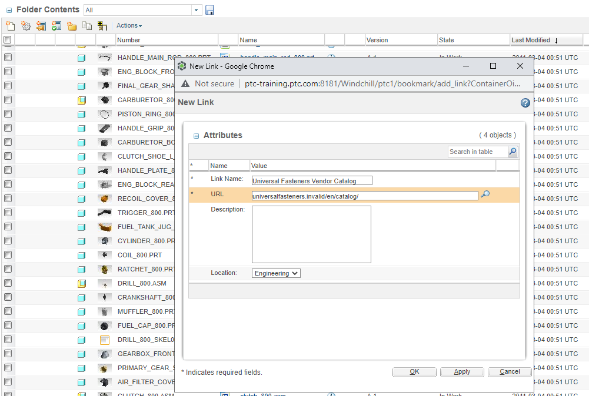Click the part type icon for the COIL_800.PRT row
Viewport: 589px width, 396px height.
point(82,256)
